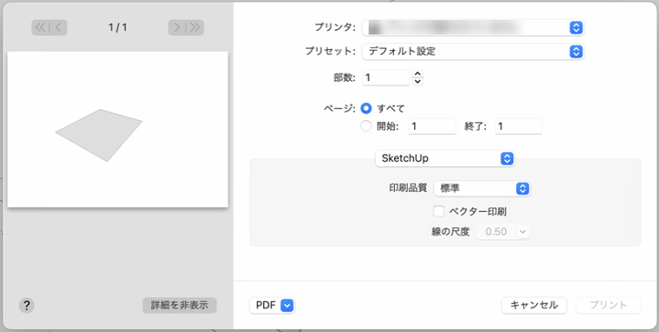This screenshot has width=659, height=332.
Task: Open the 線の尺度 0.50 combo box
Action: [503, 232]
